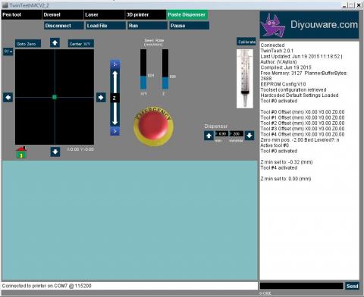Open the 3D printer tab
This screenshot has height=297, width=364.
[x=146, y=14]
